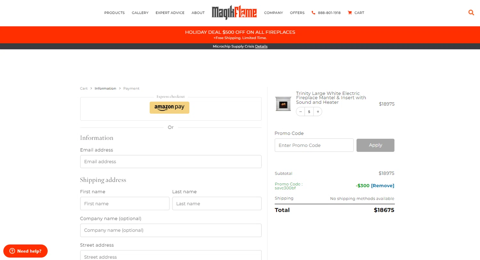The height and width of the screenshot is (260, 480).
Task: Select the quantity value field
Action: [x=309, y=111]
